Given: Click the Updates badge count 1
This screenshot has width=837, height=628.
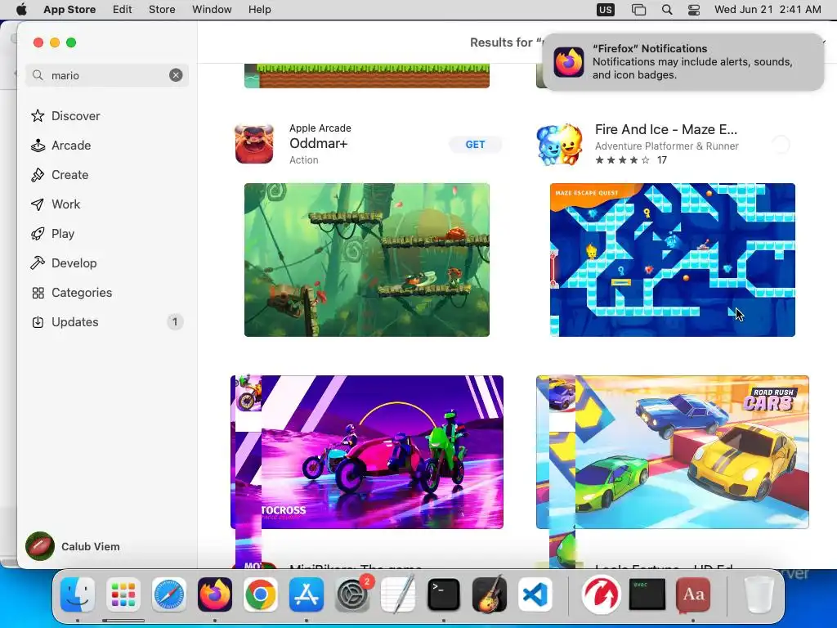Looking at the screenshot, I should coord(175,322).
